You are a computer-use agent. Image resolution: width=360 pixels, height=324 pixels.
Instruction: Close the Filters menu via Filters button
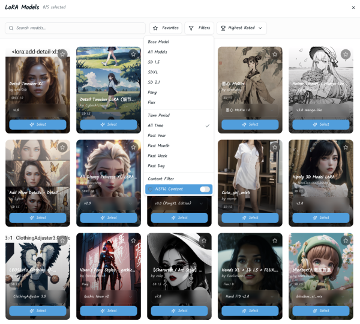click(x=199, y=28)
